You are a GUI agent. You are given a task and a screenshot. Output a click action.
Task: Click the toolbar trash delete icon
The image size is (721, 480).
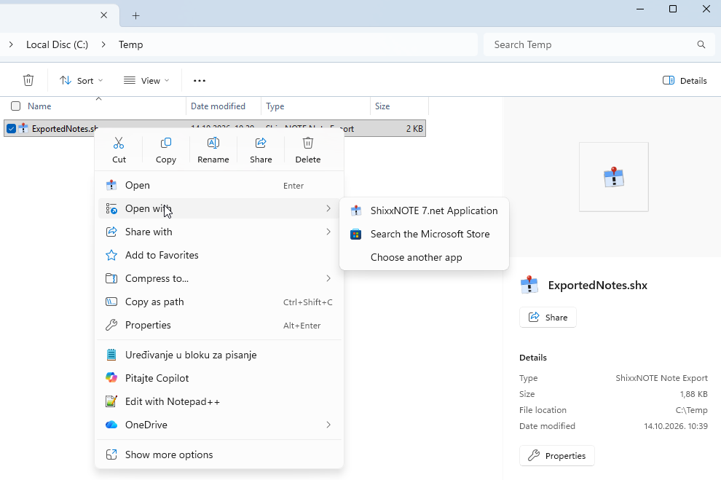click(x=28, y=80)
